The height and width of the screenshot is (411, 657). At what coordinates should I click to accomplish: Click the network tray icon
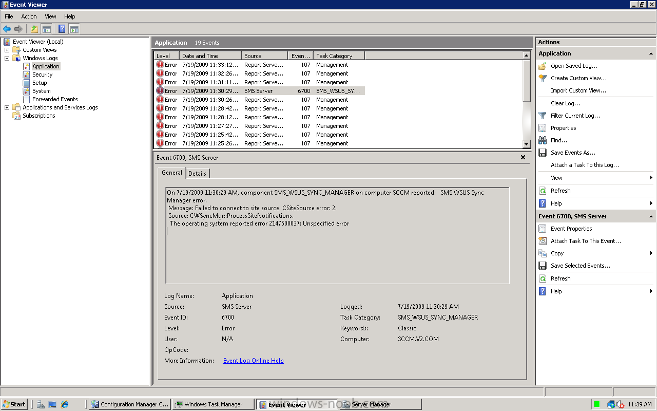[611, 404]
